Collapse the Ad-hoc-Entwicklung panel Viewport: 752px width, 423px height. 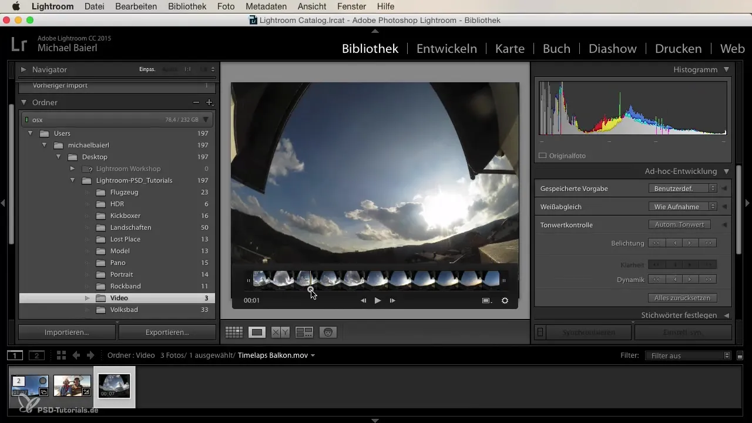click(726, 172)
